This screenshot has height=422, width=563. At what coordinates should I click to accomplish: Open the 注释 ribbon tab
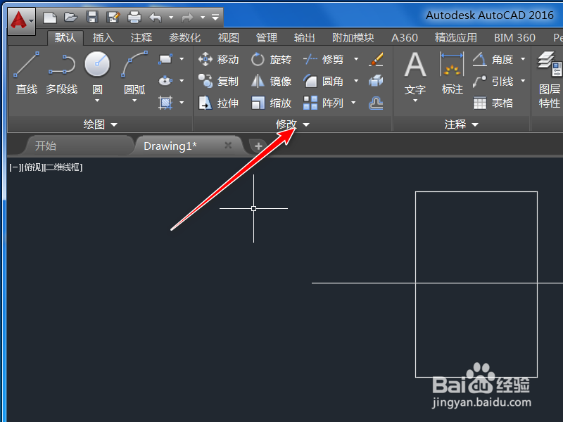click(141, 38)
